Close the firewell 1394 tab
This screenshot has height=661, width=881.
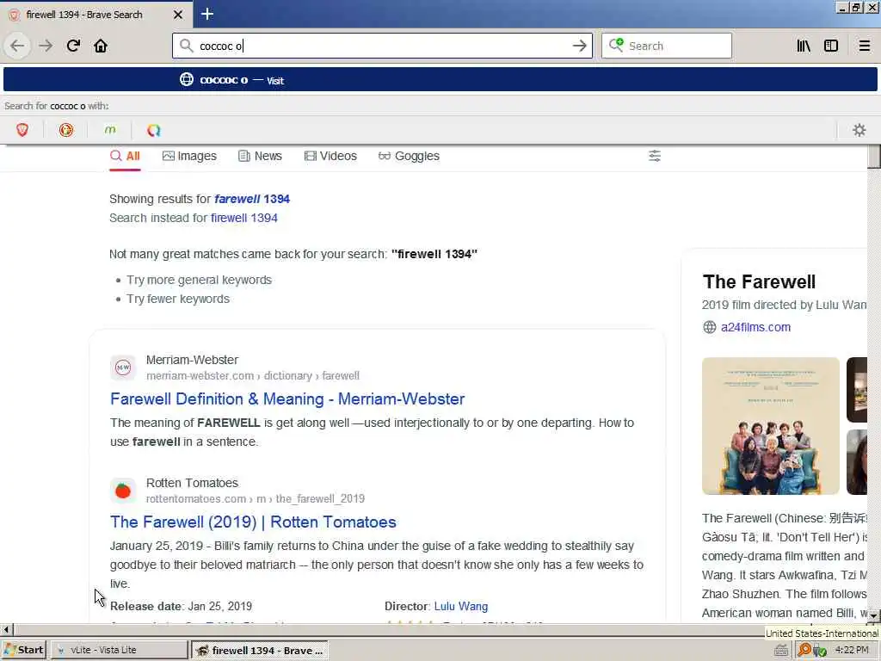(x=178, y=15)
